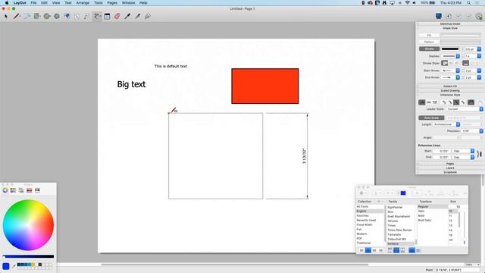This screenshot has width=485, height=273.
Task: Select the Text tool in toolbar
Action: tap(77, 17)
